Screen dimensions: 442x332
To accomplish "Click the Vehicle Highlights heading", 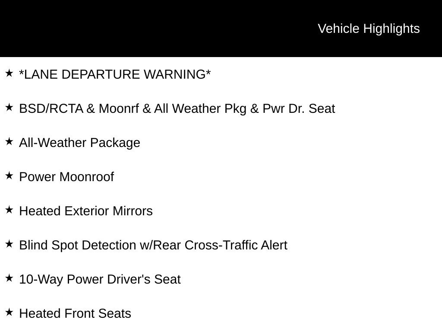I will pos(369,29).
